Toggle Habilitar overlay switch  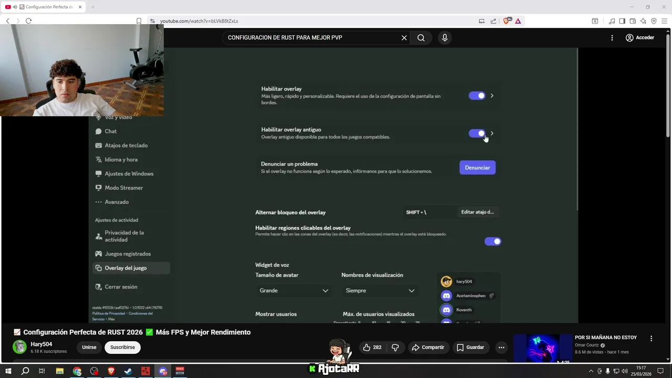click(477, 96)
